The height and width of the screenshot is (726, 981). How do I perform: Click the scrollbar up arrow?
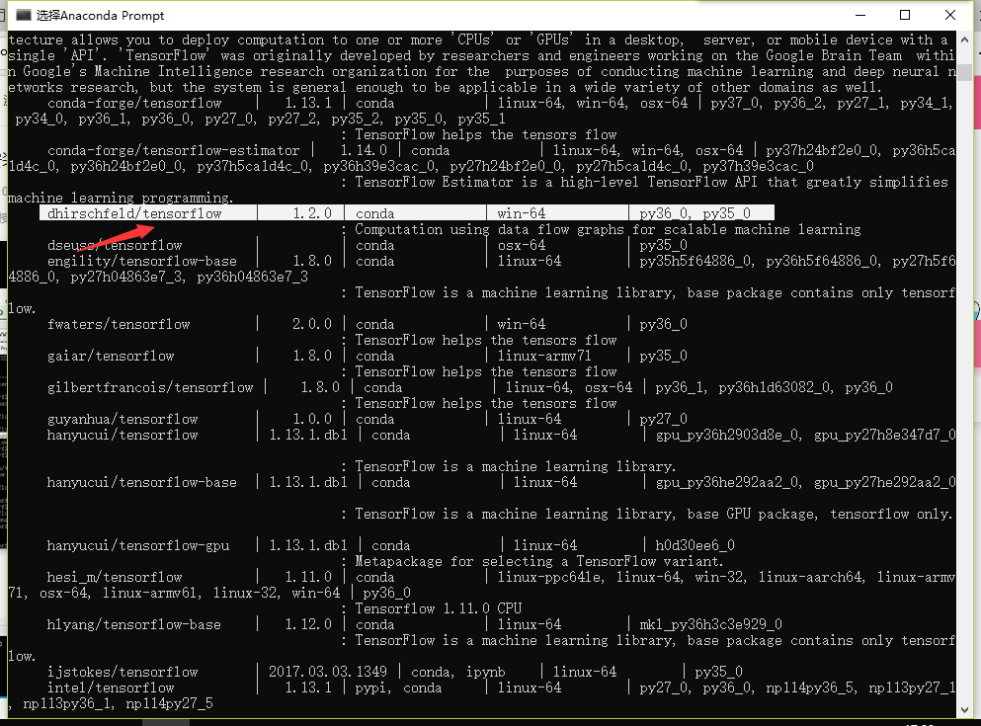pos(964,40)
